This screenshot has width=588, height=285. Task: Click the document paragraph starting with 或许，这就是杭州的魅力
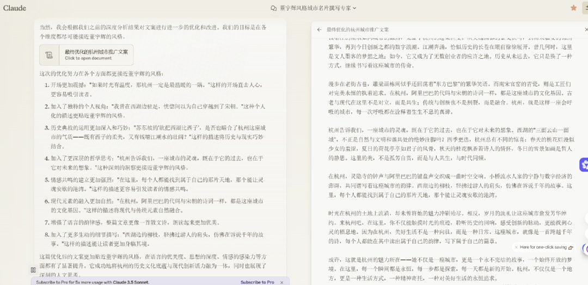tap(450, 269)
